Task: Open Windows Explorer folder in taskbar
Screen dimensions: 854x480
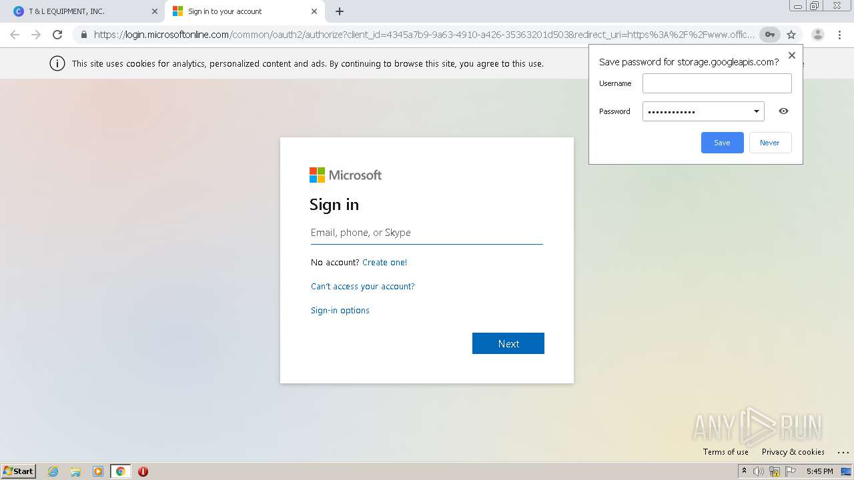Action: pos(75,471)
